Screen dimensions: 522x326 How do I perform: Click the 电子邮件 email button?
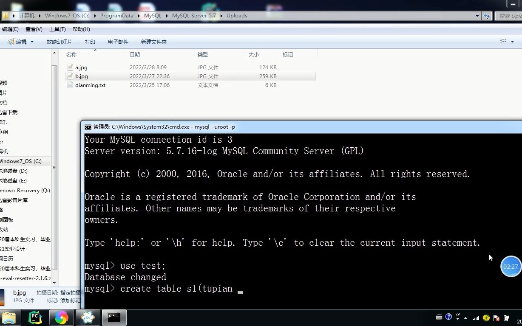[118, 42]
